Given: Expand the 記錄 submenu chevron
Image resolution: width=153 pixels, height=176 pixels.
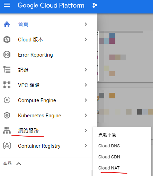Looking at the screenshot, I should 86,70.
